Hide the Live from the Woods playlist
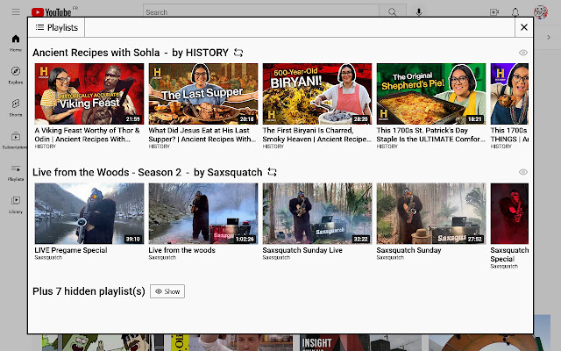561x351 pixels. pyautogui.click(x=523, y=172)
